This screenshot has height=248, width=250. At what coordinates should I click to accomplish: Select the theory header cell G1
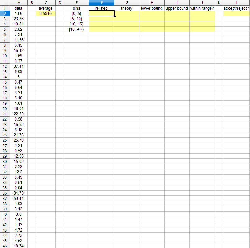point(126,8)
